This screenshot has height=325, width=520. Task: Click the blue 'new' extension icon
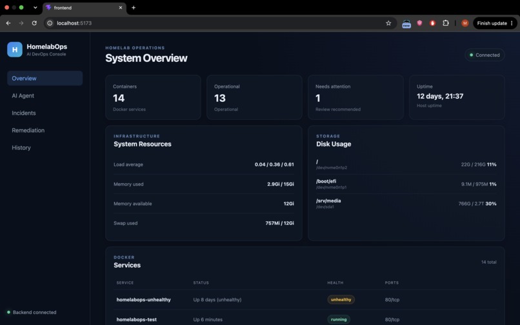coord(406,24)
